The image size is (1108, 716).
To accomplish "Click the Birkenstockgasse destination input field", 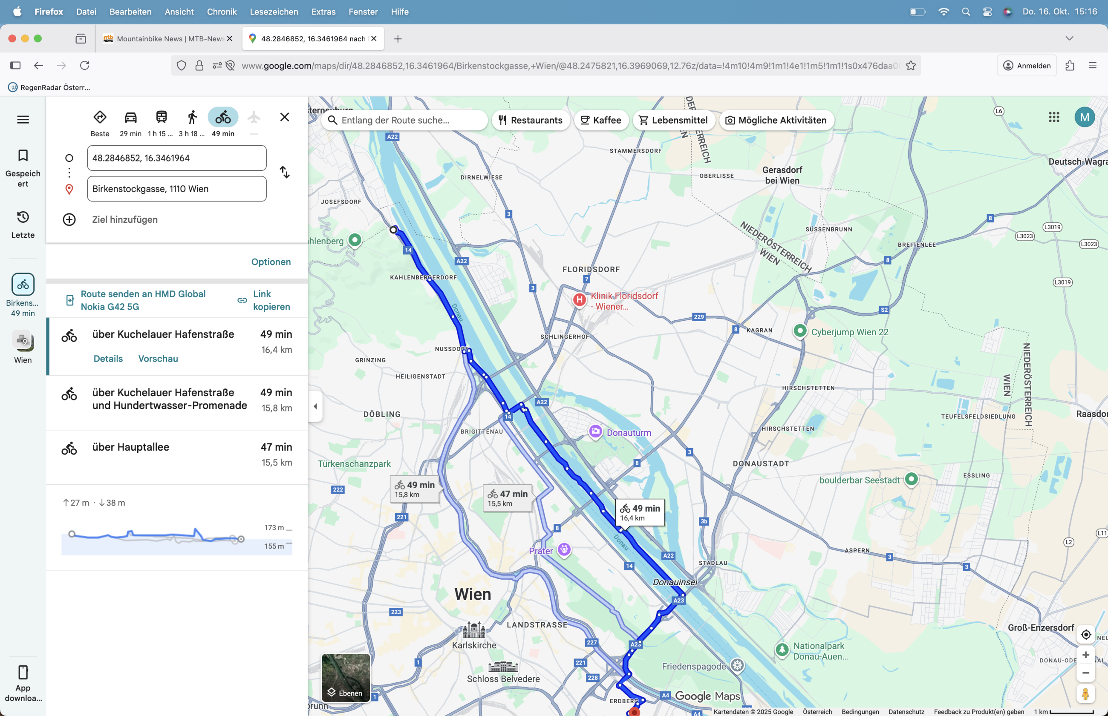I will coord(177,189).
